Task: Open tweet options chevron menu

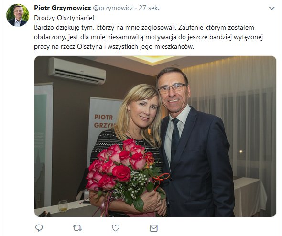Action: [272, 8]
